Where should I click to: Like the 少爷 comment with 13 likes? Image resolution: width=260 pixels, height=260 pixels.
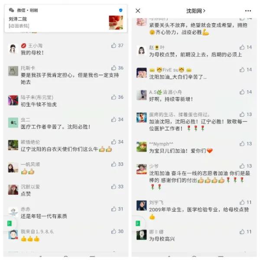point(242,166)
